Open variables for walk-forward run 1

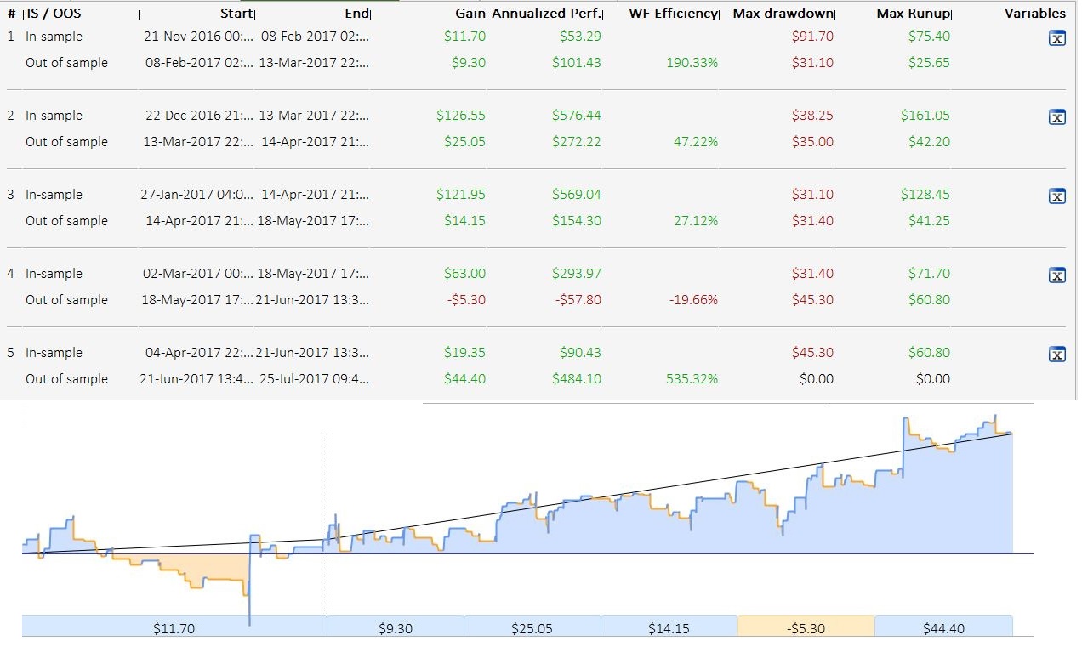click(1057, 39)
